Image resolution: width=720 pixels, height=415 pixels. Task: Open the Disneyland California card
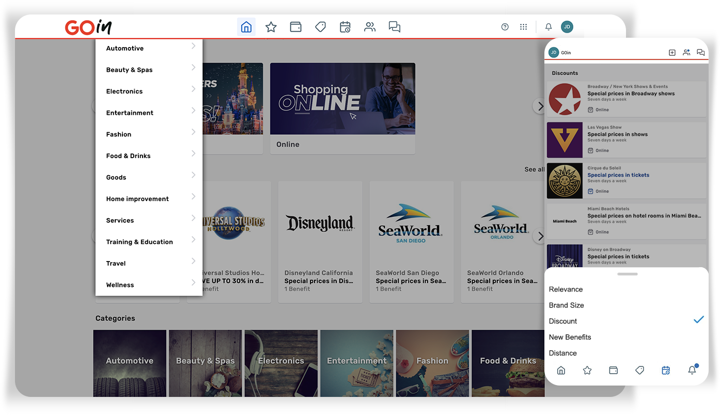pos(320,241)
